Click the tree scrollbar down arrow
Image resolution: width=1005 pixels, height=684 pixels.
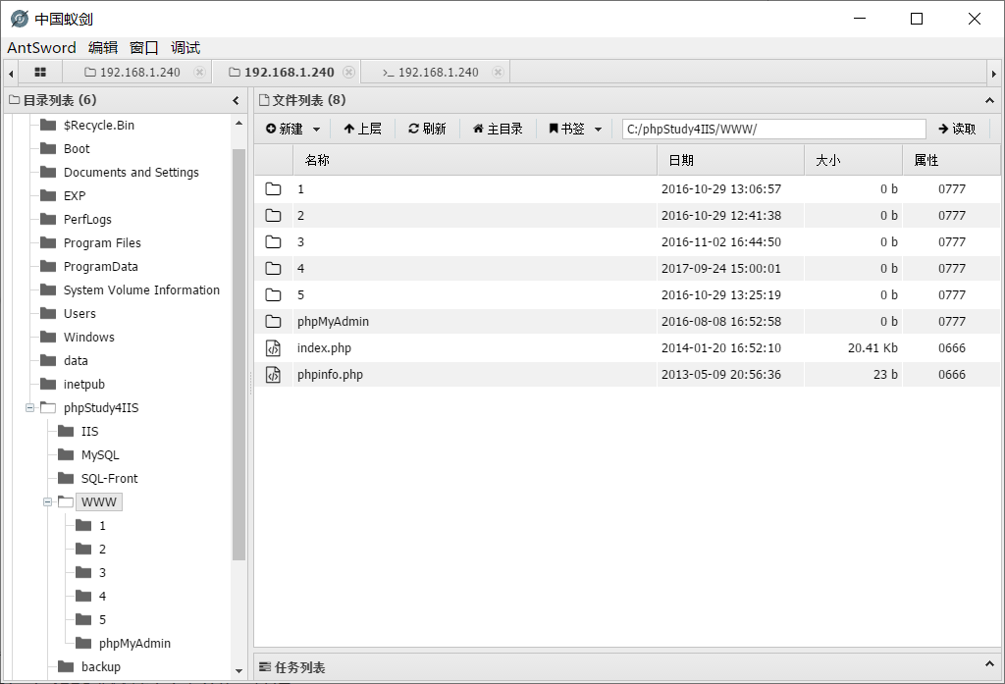pos(238,671)
